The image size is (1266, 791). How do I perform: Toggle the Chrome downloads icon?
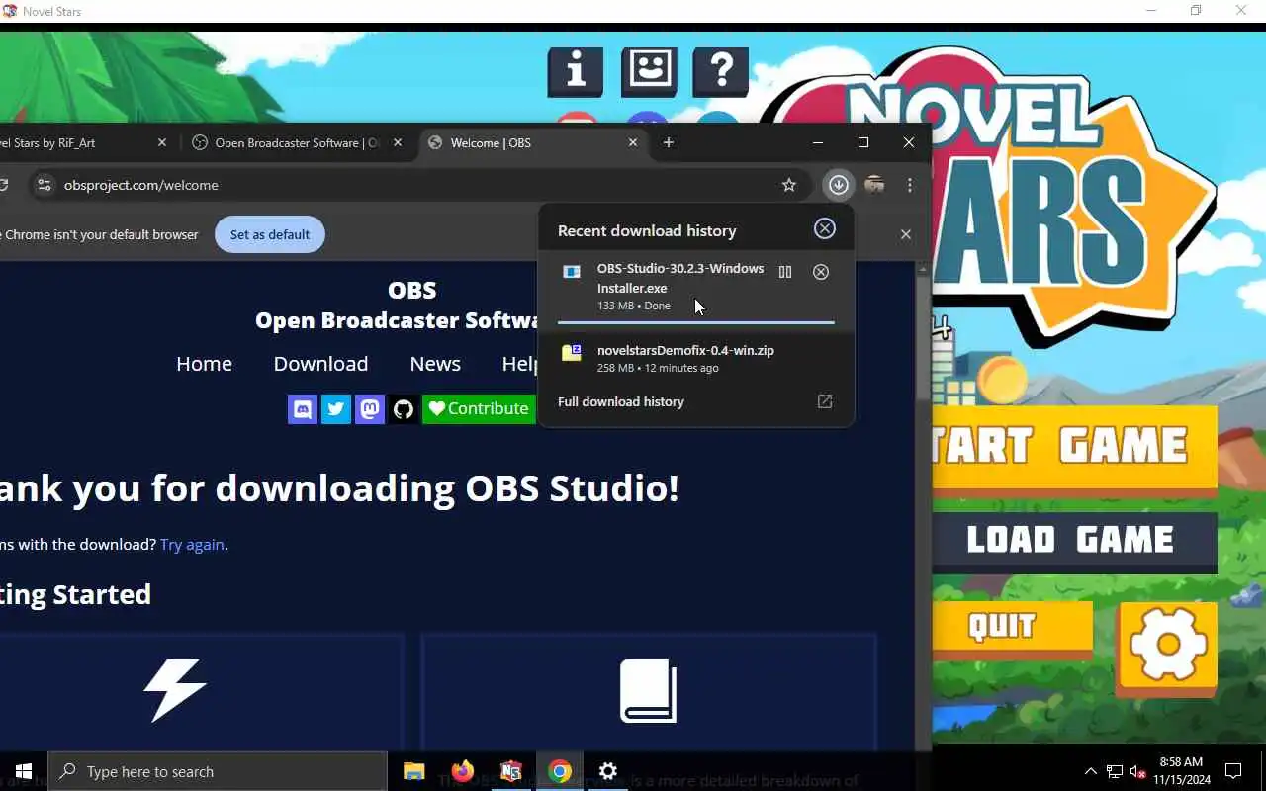tap(839, 185)
